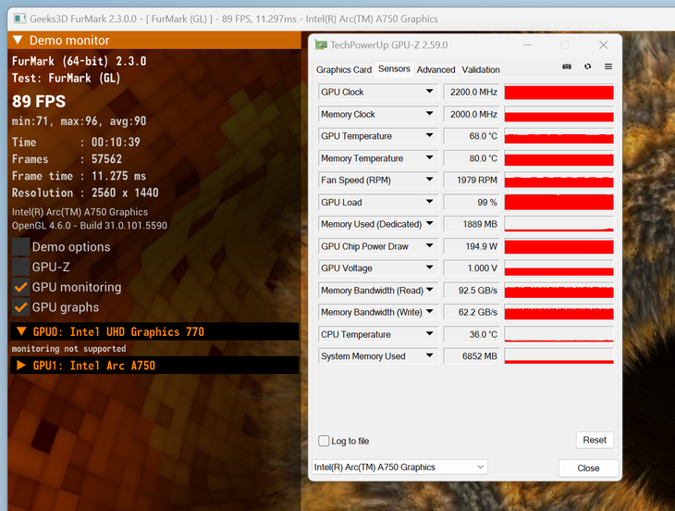Image resolution: width=675 pixels, height=511 pixels.
Task: Uncheck GPU monitoring option
Action: [20, 287]
